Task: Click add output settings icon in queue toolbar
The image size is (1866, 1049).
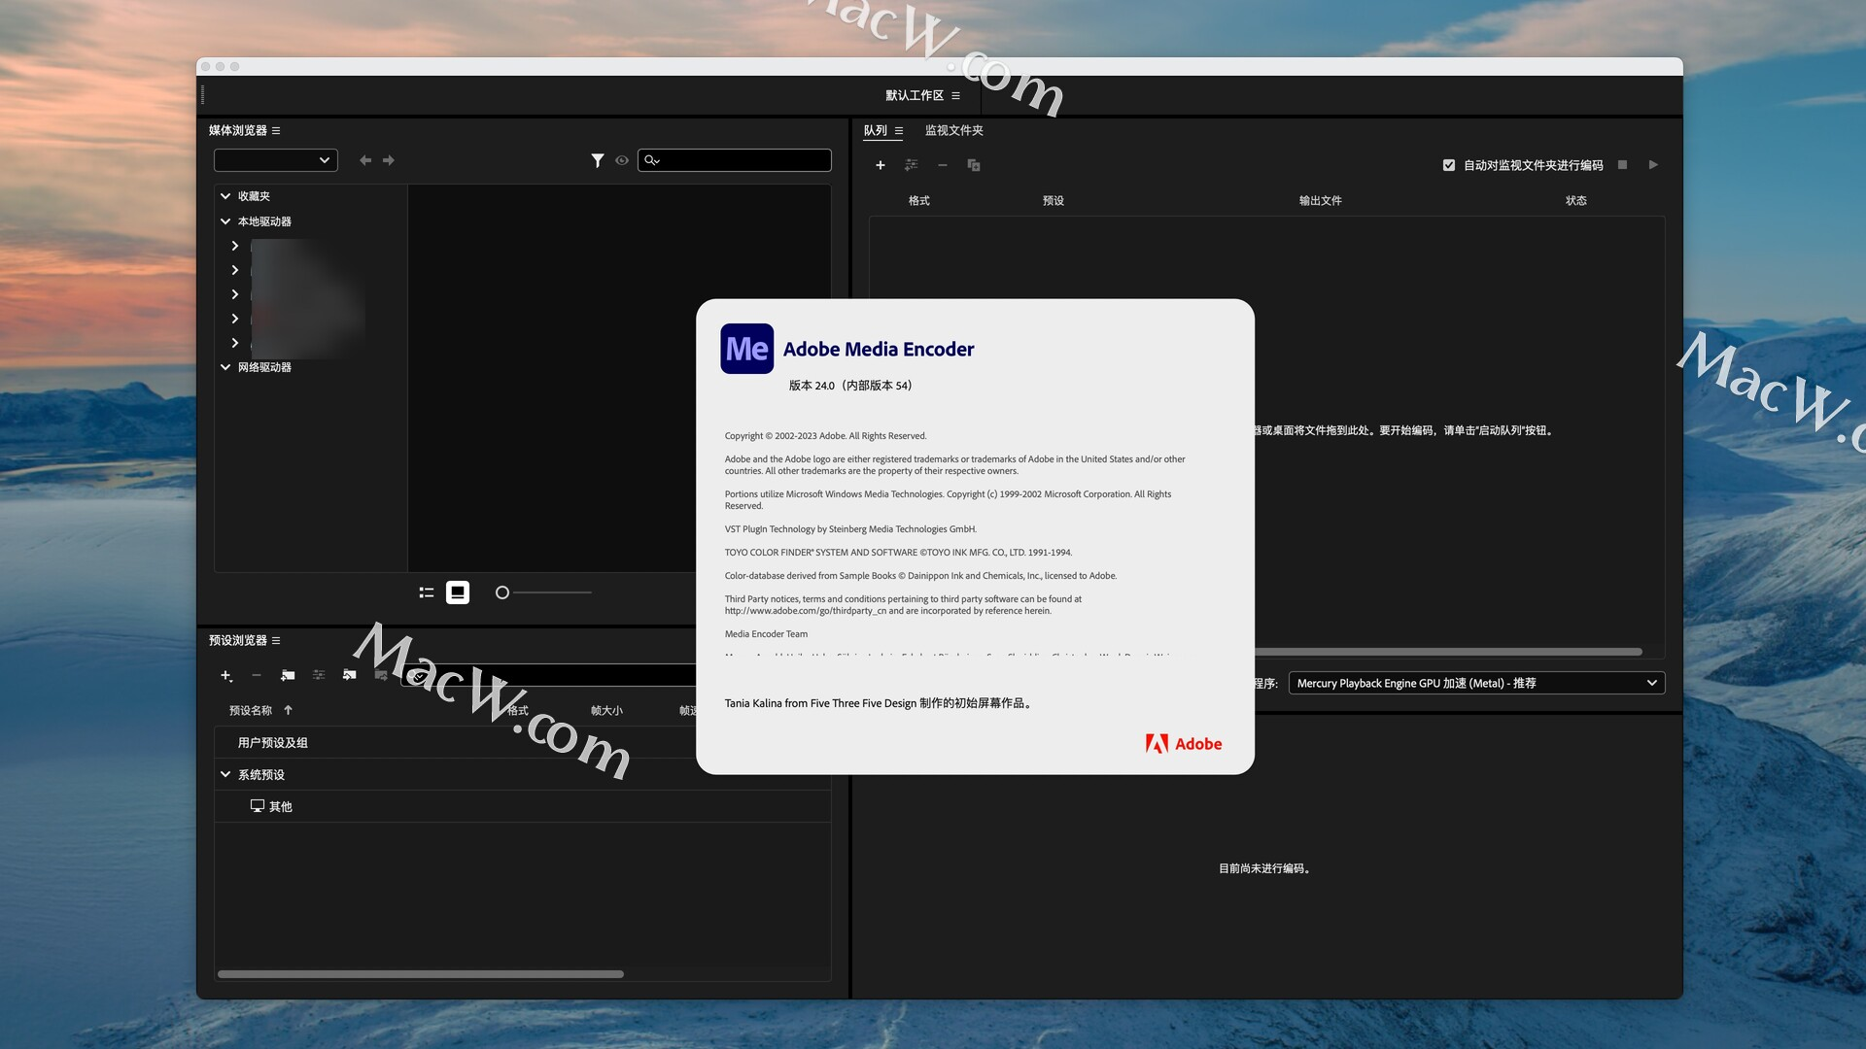Action: tap(911, 165)
